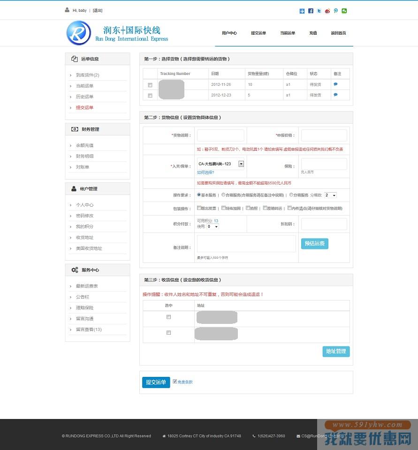The image size is (418, 450).
Task: Click the 货物说明 input field
Action: tap(220, 135)
